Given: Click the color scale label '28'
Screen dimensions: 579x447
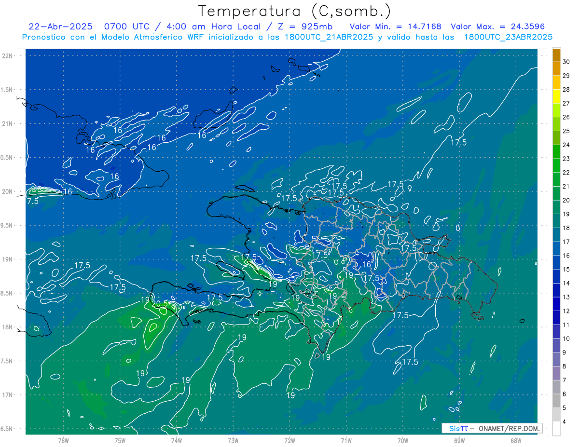Looking at the screenshot, I should click(566, 89).
